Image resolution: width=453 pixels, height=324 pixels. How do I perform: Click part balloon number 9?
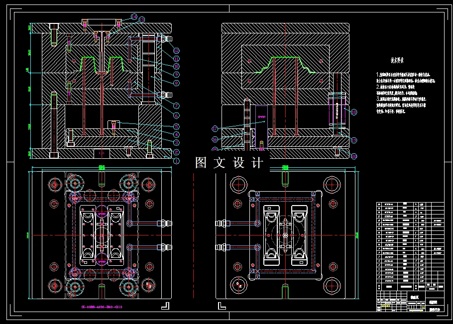[176, 75]
